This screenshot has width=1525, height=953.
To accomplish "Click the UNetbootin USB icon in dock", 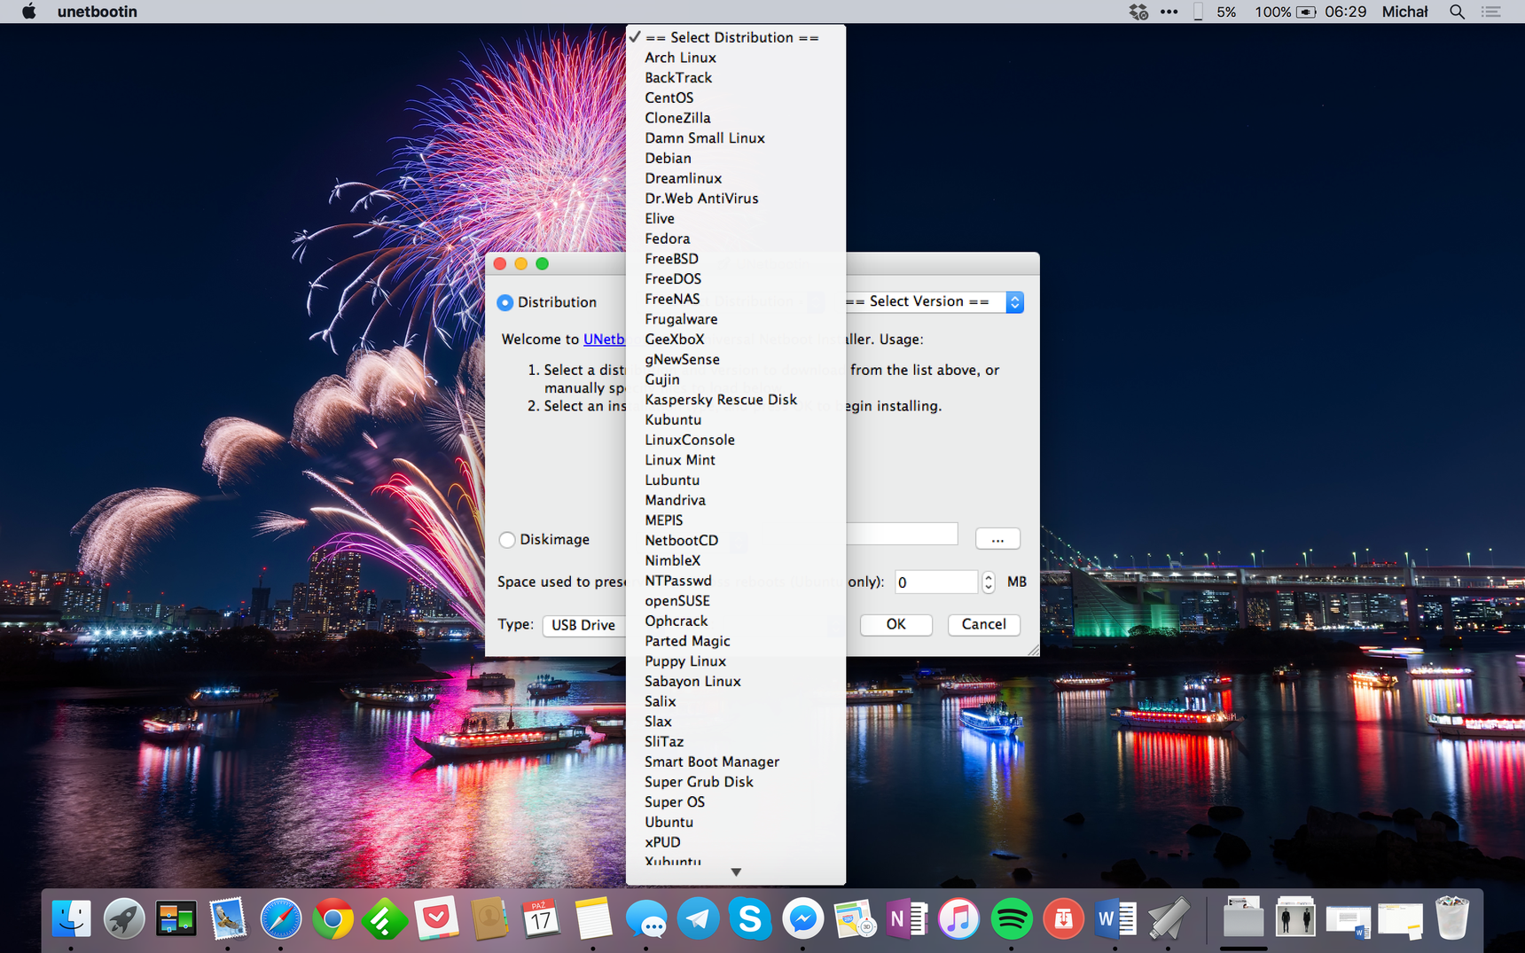I will click(1168, 918).
